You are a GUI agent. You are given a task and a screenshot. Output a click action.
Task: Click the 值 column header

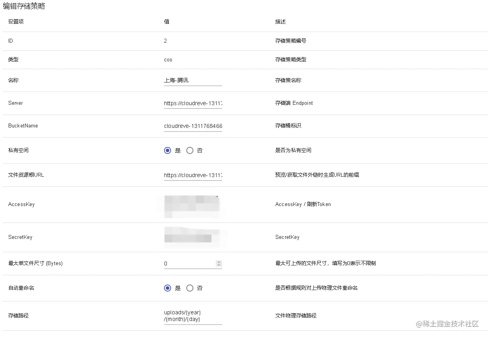coord(166,22)
